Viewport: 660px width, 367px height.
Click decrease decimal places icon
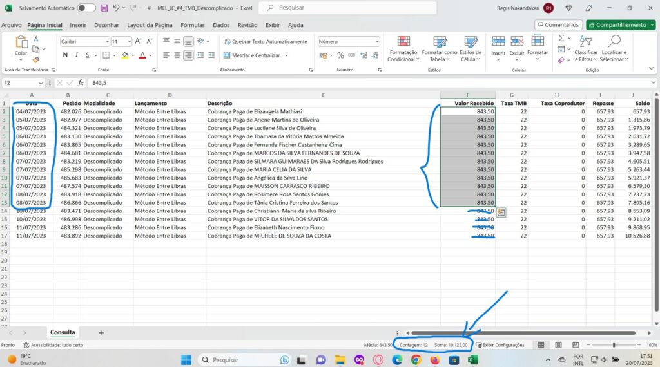[x=374, y=55]
